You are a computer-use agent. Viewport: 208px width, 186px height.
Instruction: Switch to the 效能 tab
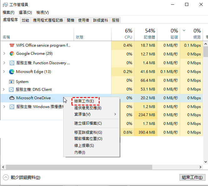coord(25,20)
